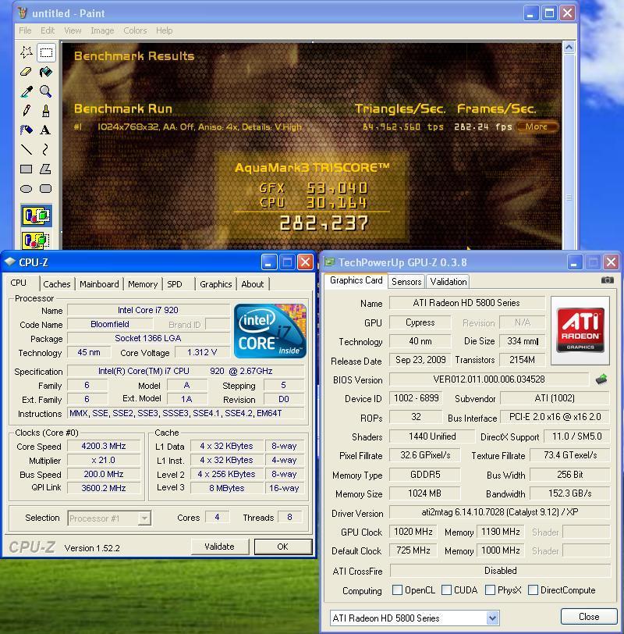Choose the transparent selection option in Paint
The height and width of the screenshot is (634, 624).
[x=37, y=240]
